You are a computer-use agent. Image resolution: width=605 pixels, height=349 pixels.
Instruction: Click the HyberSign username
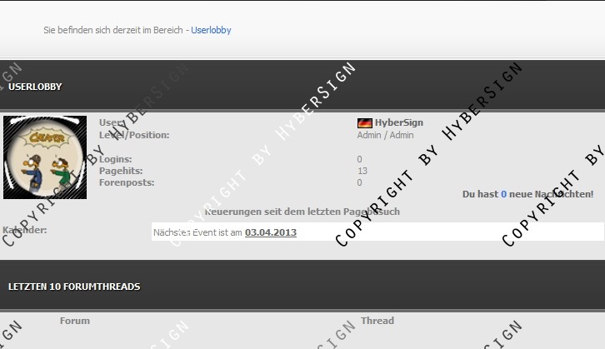(x=398, y=123)
